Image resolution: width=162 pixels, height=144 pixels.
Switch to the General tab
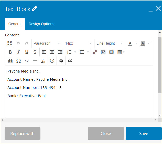click(x=15, y=24)
